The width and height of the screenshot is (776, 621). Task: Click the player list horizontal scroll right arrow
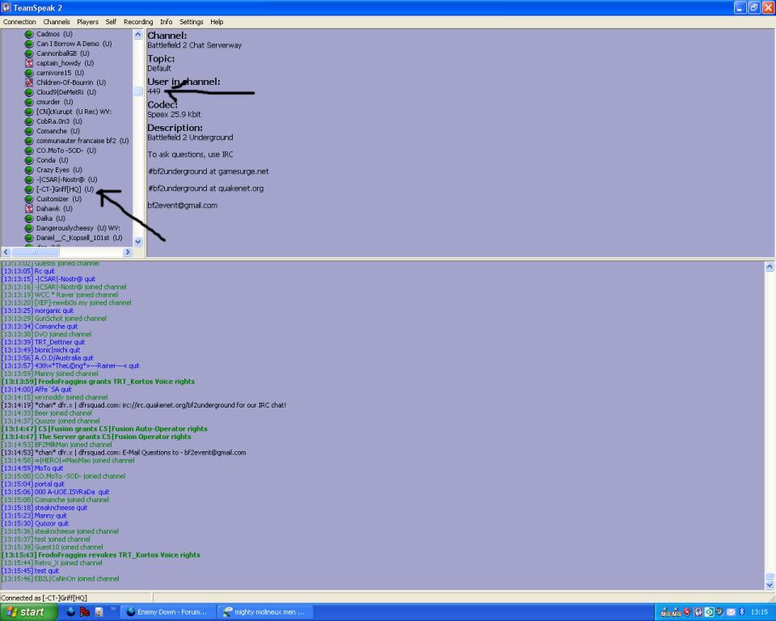[x=127, y=251]
